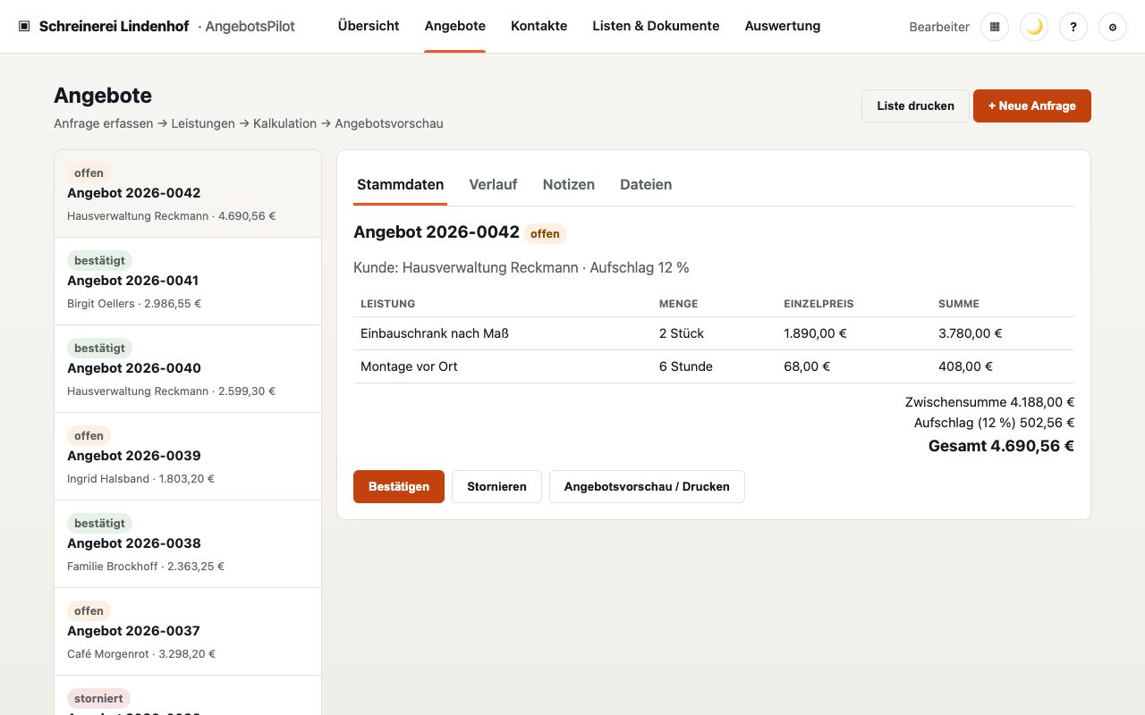Click the Schreinerei Lindenhof logo icon

(x=24, y=27)
